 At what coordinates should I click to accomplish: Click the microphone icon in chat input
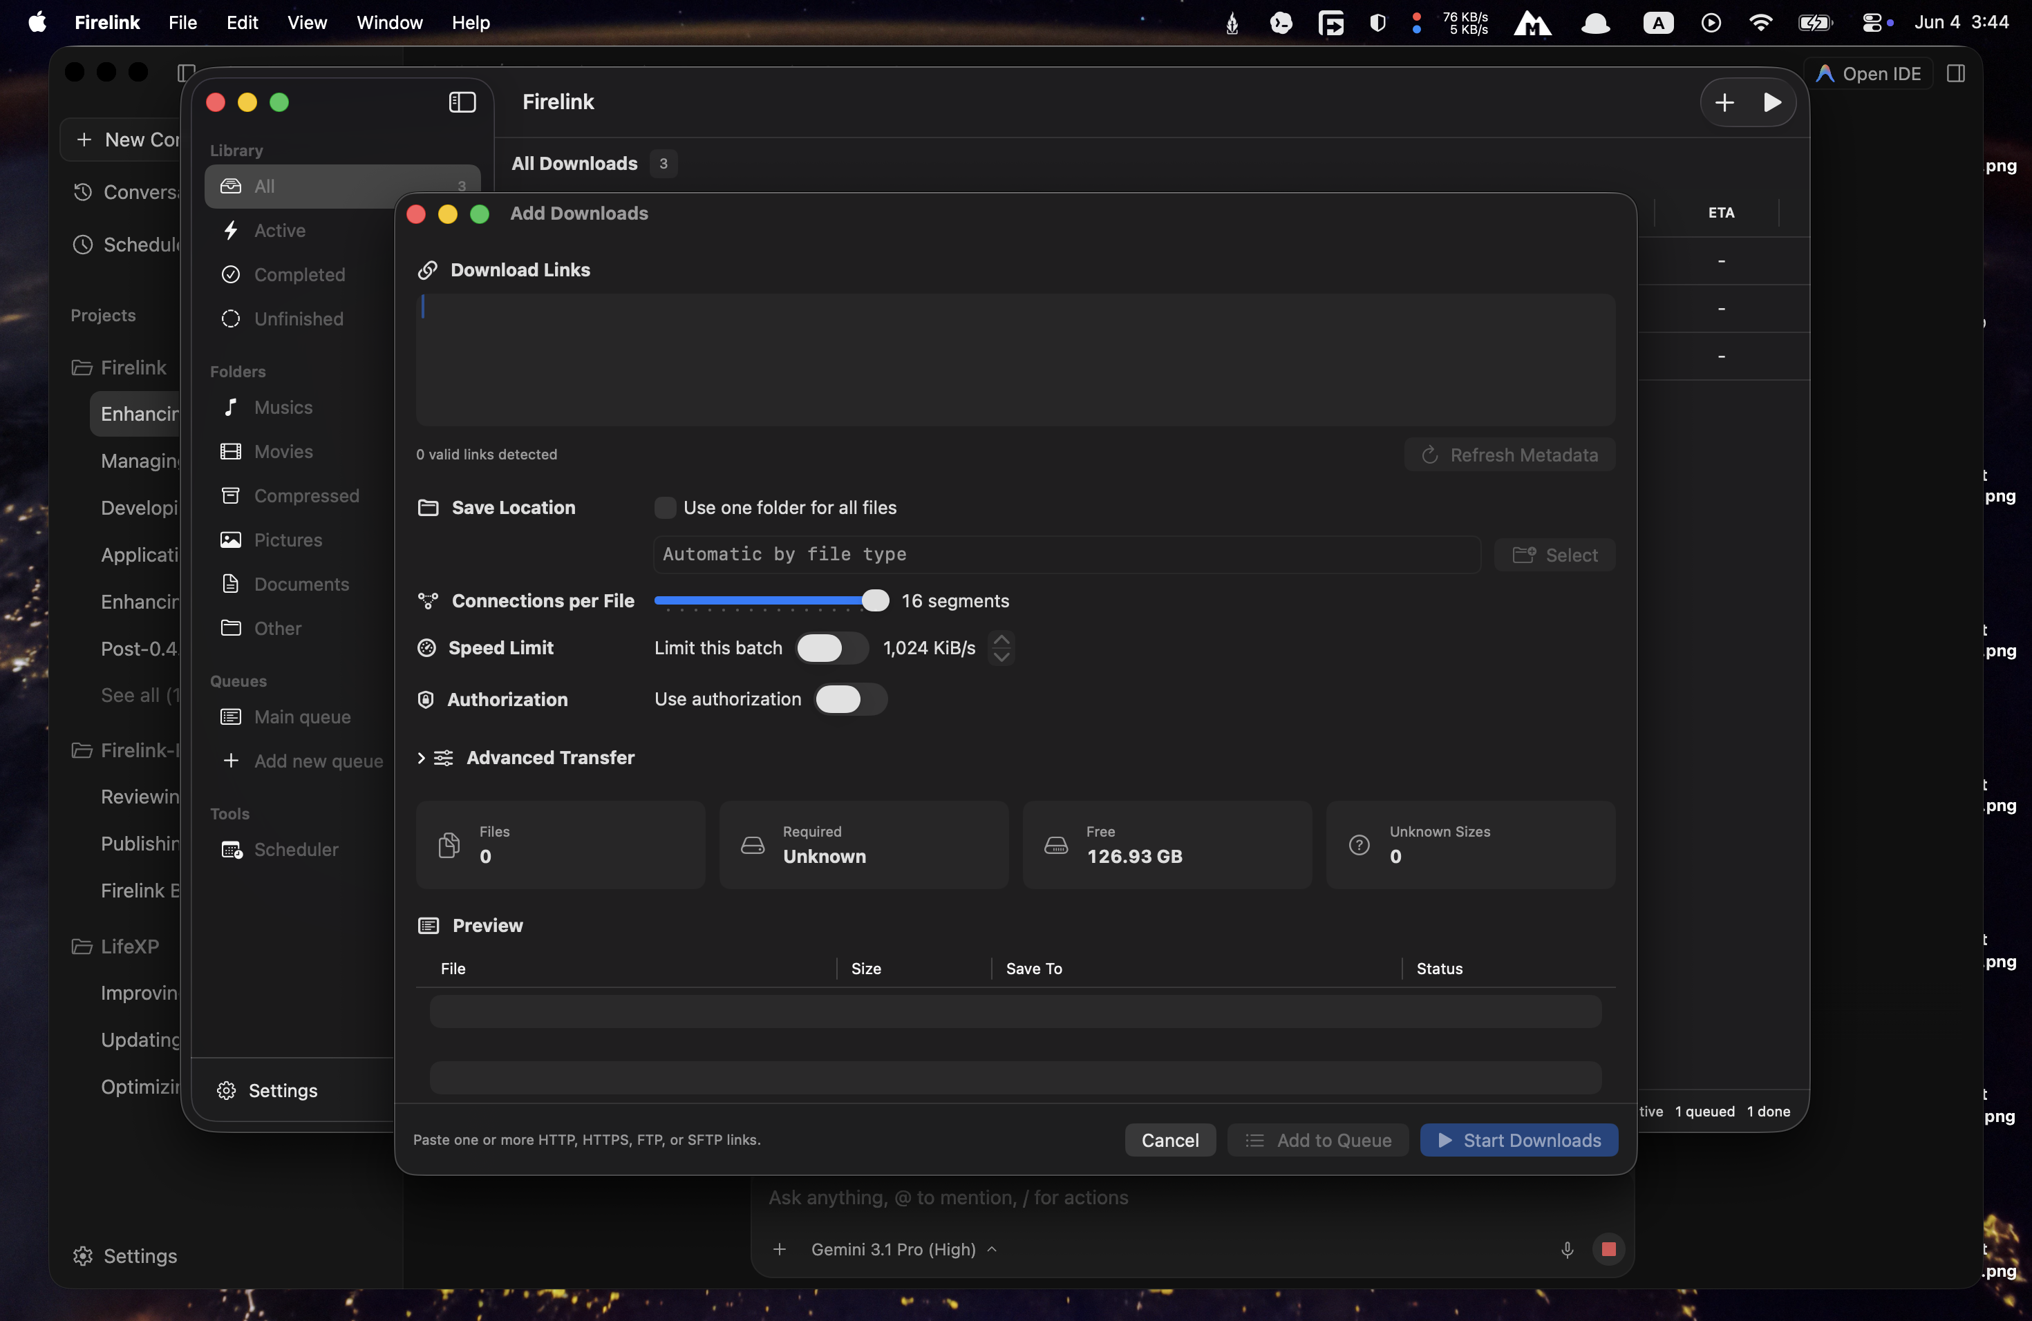click(x=1567, y=1250)
